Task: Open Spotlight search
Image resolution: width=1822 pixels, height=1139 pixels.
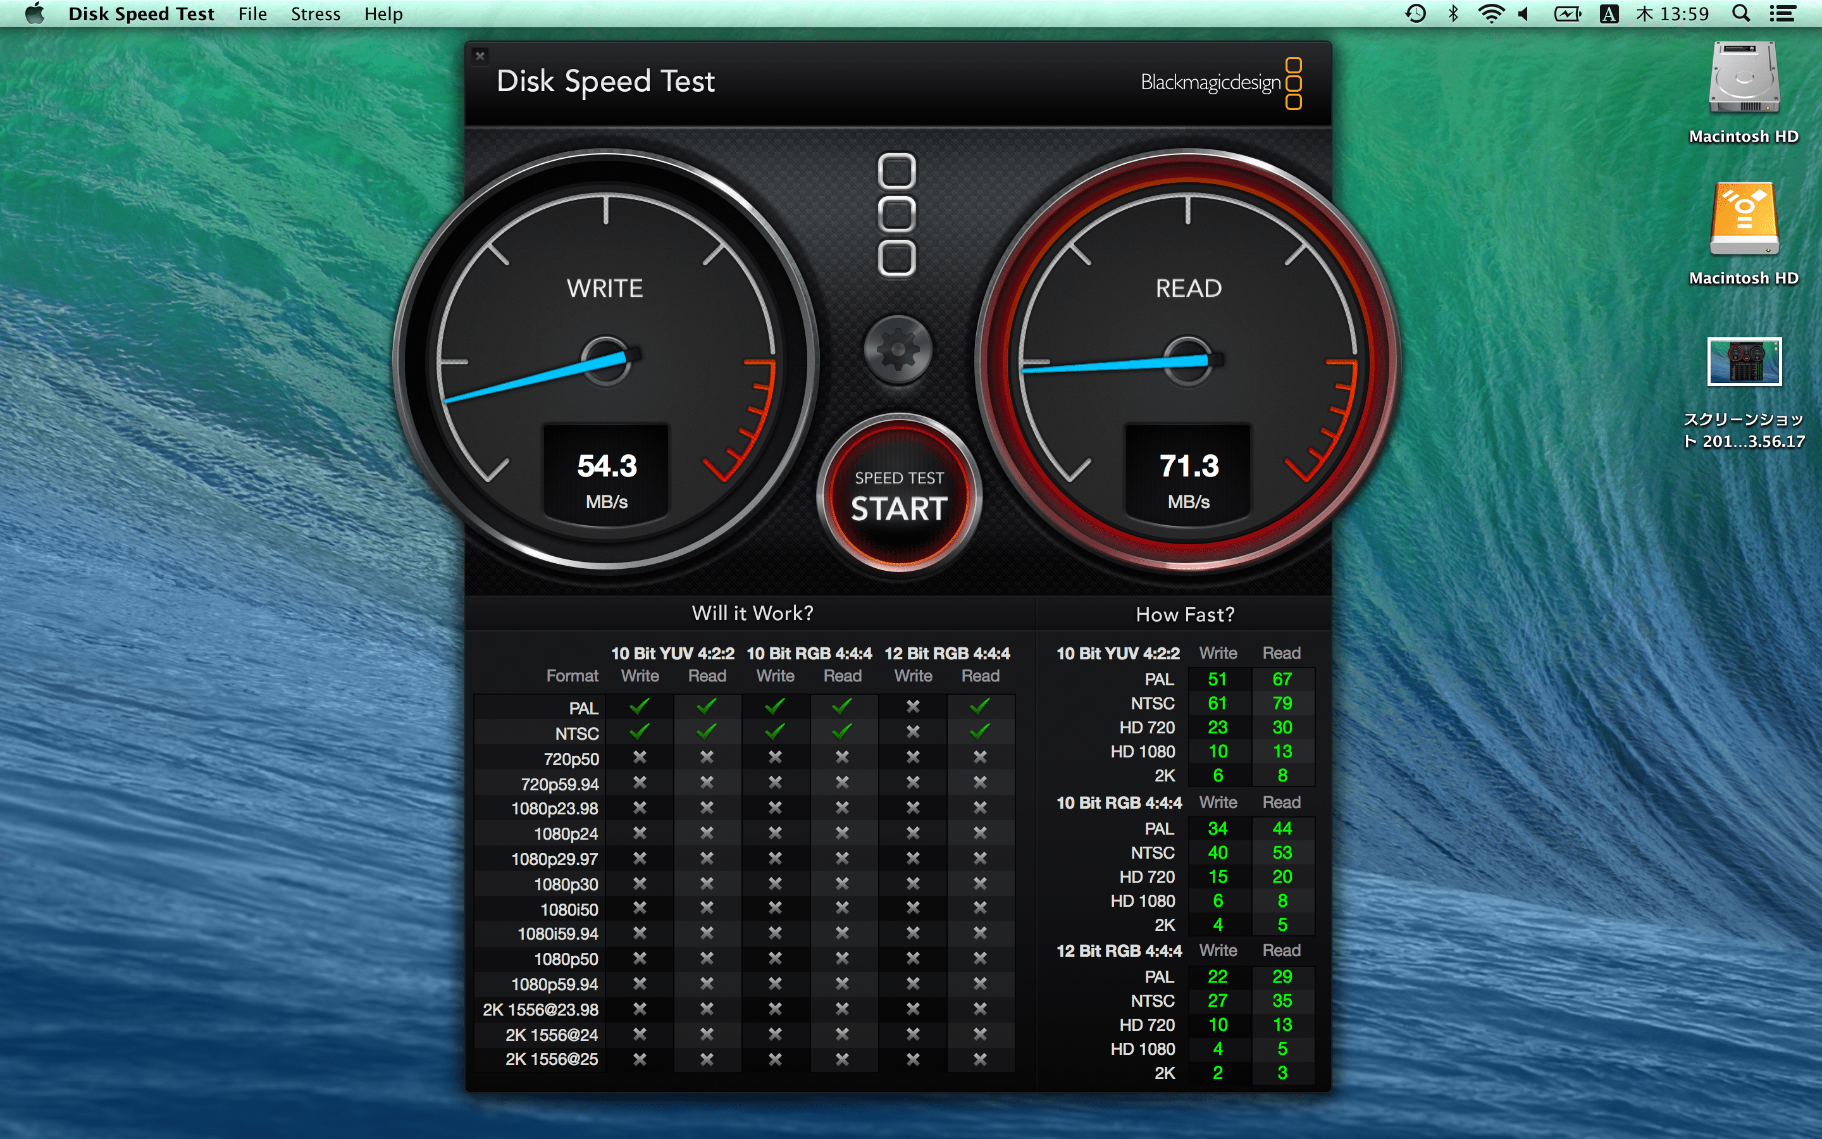Action: pyautogui.click(x=1742, y=13)
